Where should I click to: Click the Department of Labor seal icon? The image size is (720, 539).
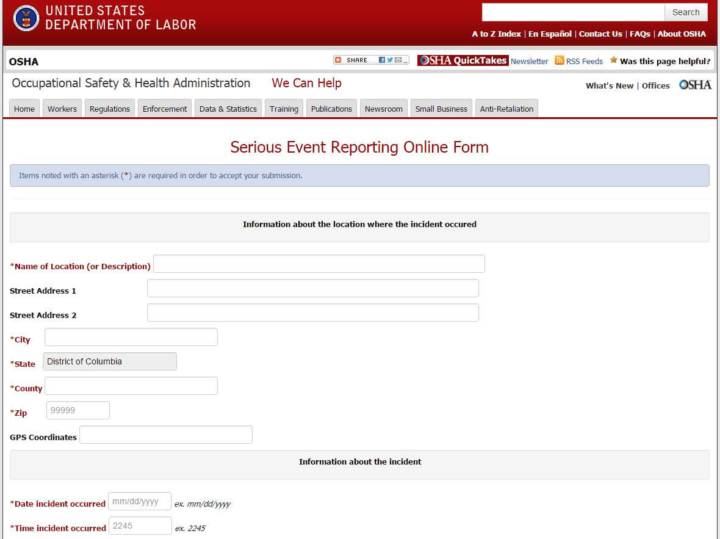click(x=26, y=18)
